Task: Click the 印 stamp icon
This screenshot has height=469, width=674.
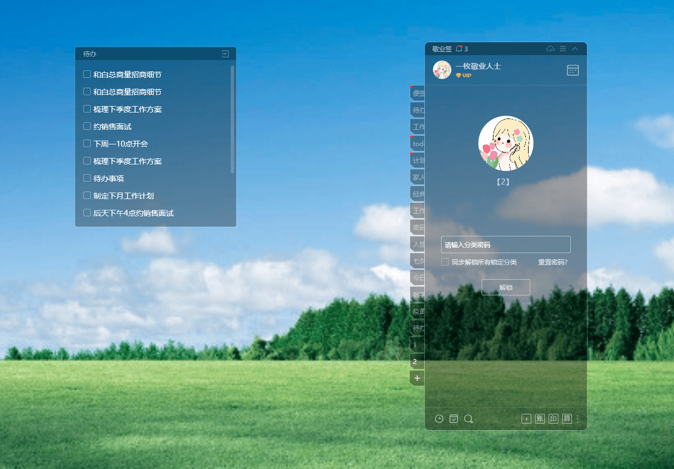Action: click(553, 419)
